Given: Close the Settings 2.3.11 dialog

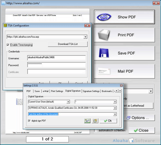Looking at the screenshot, I should [121, 86].
